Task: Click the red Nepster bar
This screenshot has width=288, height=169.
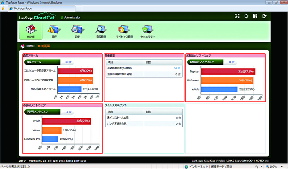Action: point(228,72)
